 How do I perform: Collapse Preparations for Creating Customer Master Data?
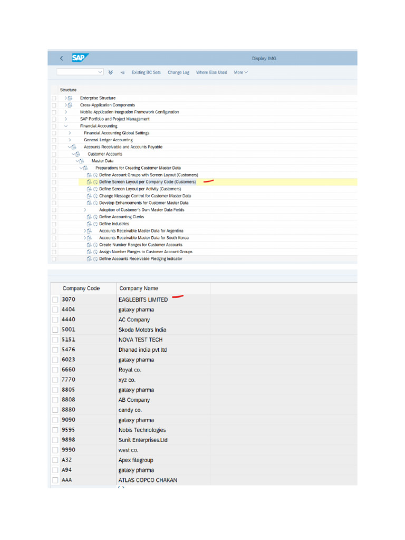pos(81,168)
